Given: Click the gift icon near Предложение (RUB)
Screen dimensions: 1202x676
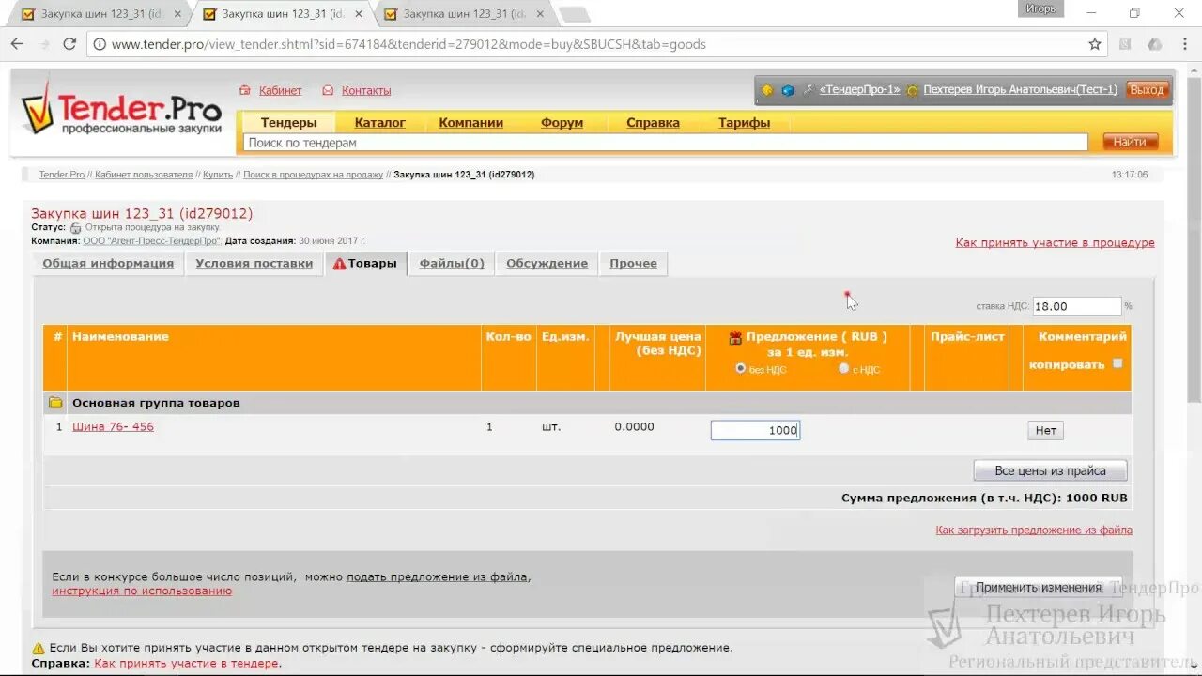Looking at the screenshot, I should point(736,337).
